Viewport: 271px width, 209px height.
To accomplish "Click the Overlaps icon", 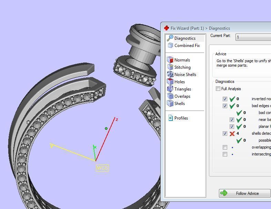I will coord(170,96).
